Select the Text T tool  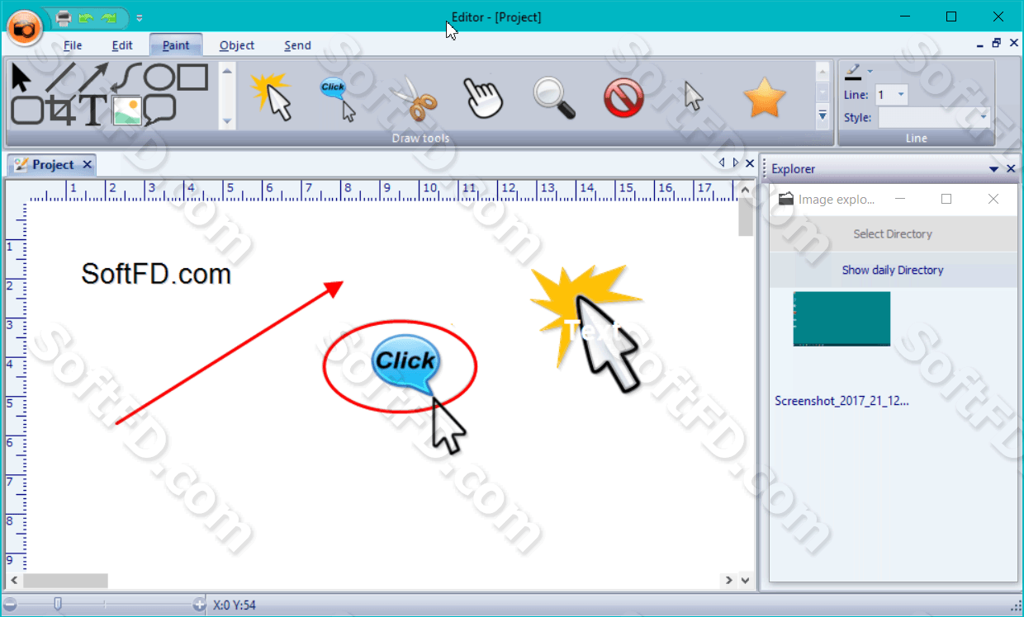pos(93,111)
